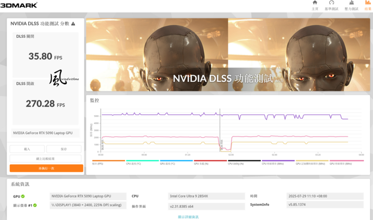This screenshot has width=373, height=220.
Task: Click the NVIDIA DLSS feature test banner image
Action: (228, 55)
